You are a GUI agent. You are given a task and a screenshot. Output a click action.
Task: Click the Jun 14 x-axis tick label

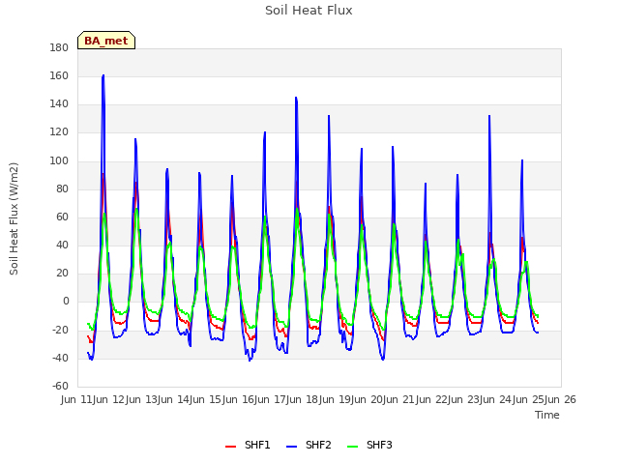[174, 399]
